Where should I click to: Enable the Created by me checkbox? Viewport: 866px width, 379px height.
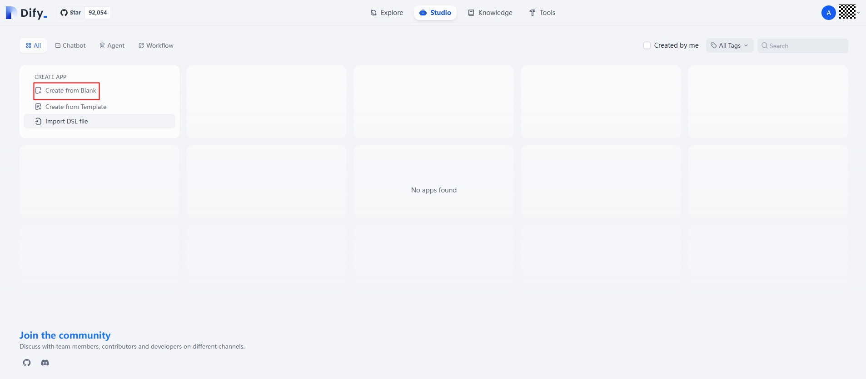pyautogui.click(x=647, y=45)
